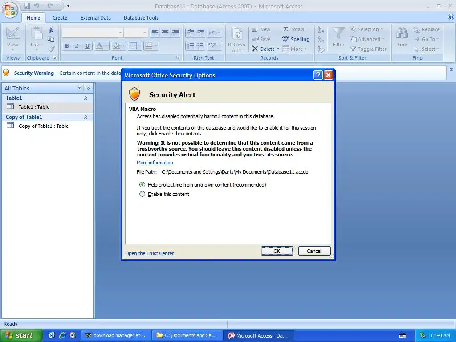Click Center text alignment icon
456x342 pixels.
pyautogui.click(x=165, y=33)
